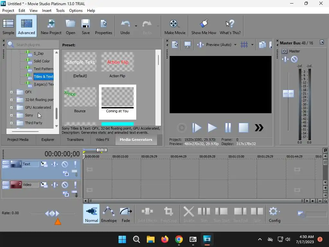
Task: Pause the preview playback
Action: coord(228,128)
